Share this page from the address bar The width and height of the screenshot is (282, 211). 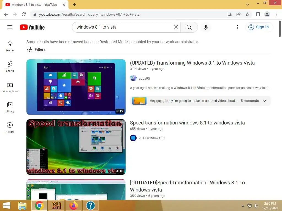point(238,14)
